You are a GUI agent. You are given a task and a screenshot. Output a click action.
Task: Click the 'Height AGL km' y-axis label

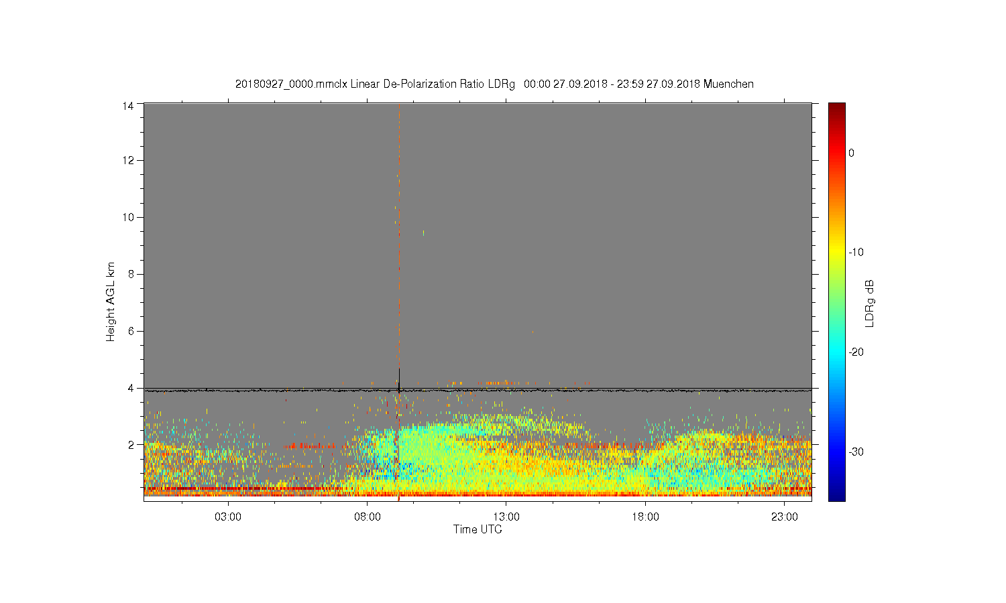pyautogui.click(x=111, y=301)
